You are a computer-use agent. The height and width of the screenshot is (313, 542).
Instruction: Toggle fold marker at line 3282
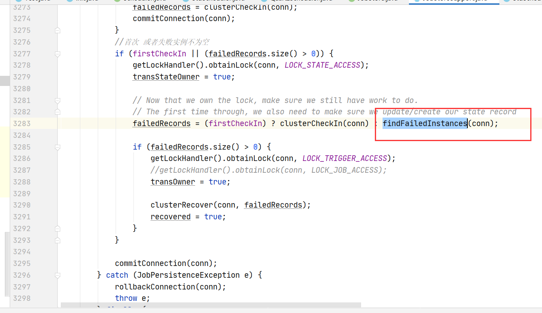tap(58, 112)
